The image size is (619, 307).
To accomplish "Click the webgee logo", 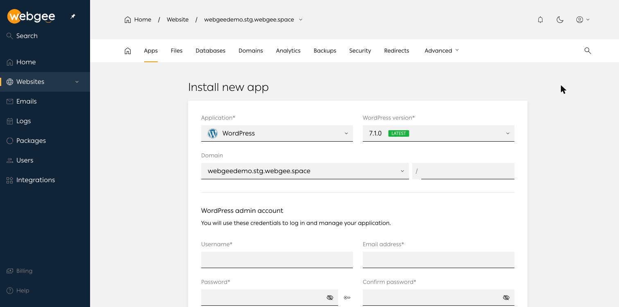I will pos(31,16).
